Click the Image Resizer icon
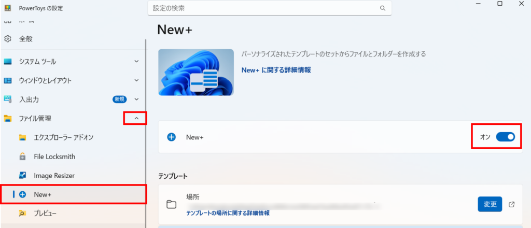This screenshot has height=228, width=531. [22, 176]
